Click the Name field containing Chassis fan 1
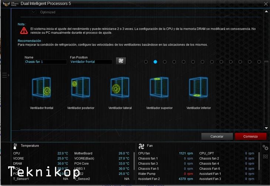270x186 pixels. click(45, 62)
